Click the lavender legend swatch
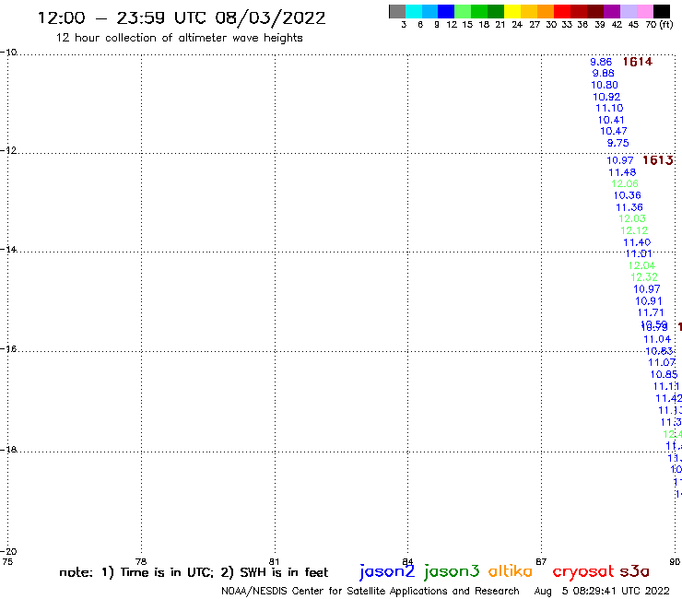The width and height of the screenshot is (682, 599). click(629, 11)
